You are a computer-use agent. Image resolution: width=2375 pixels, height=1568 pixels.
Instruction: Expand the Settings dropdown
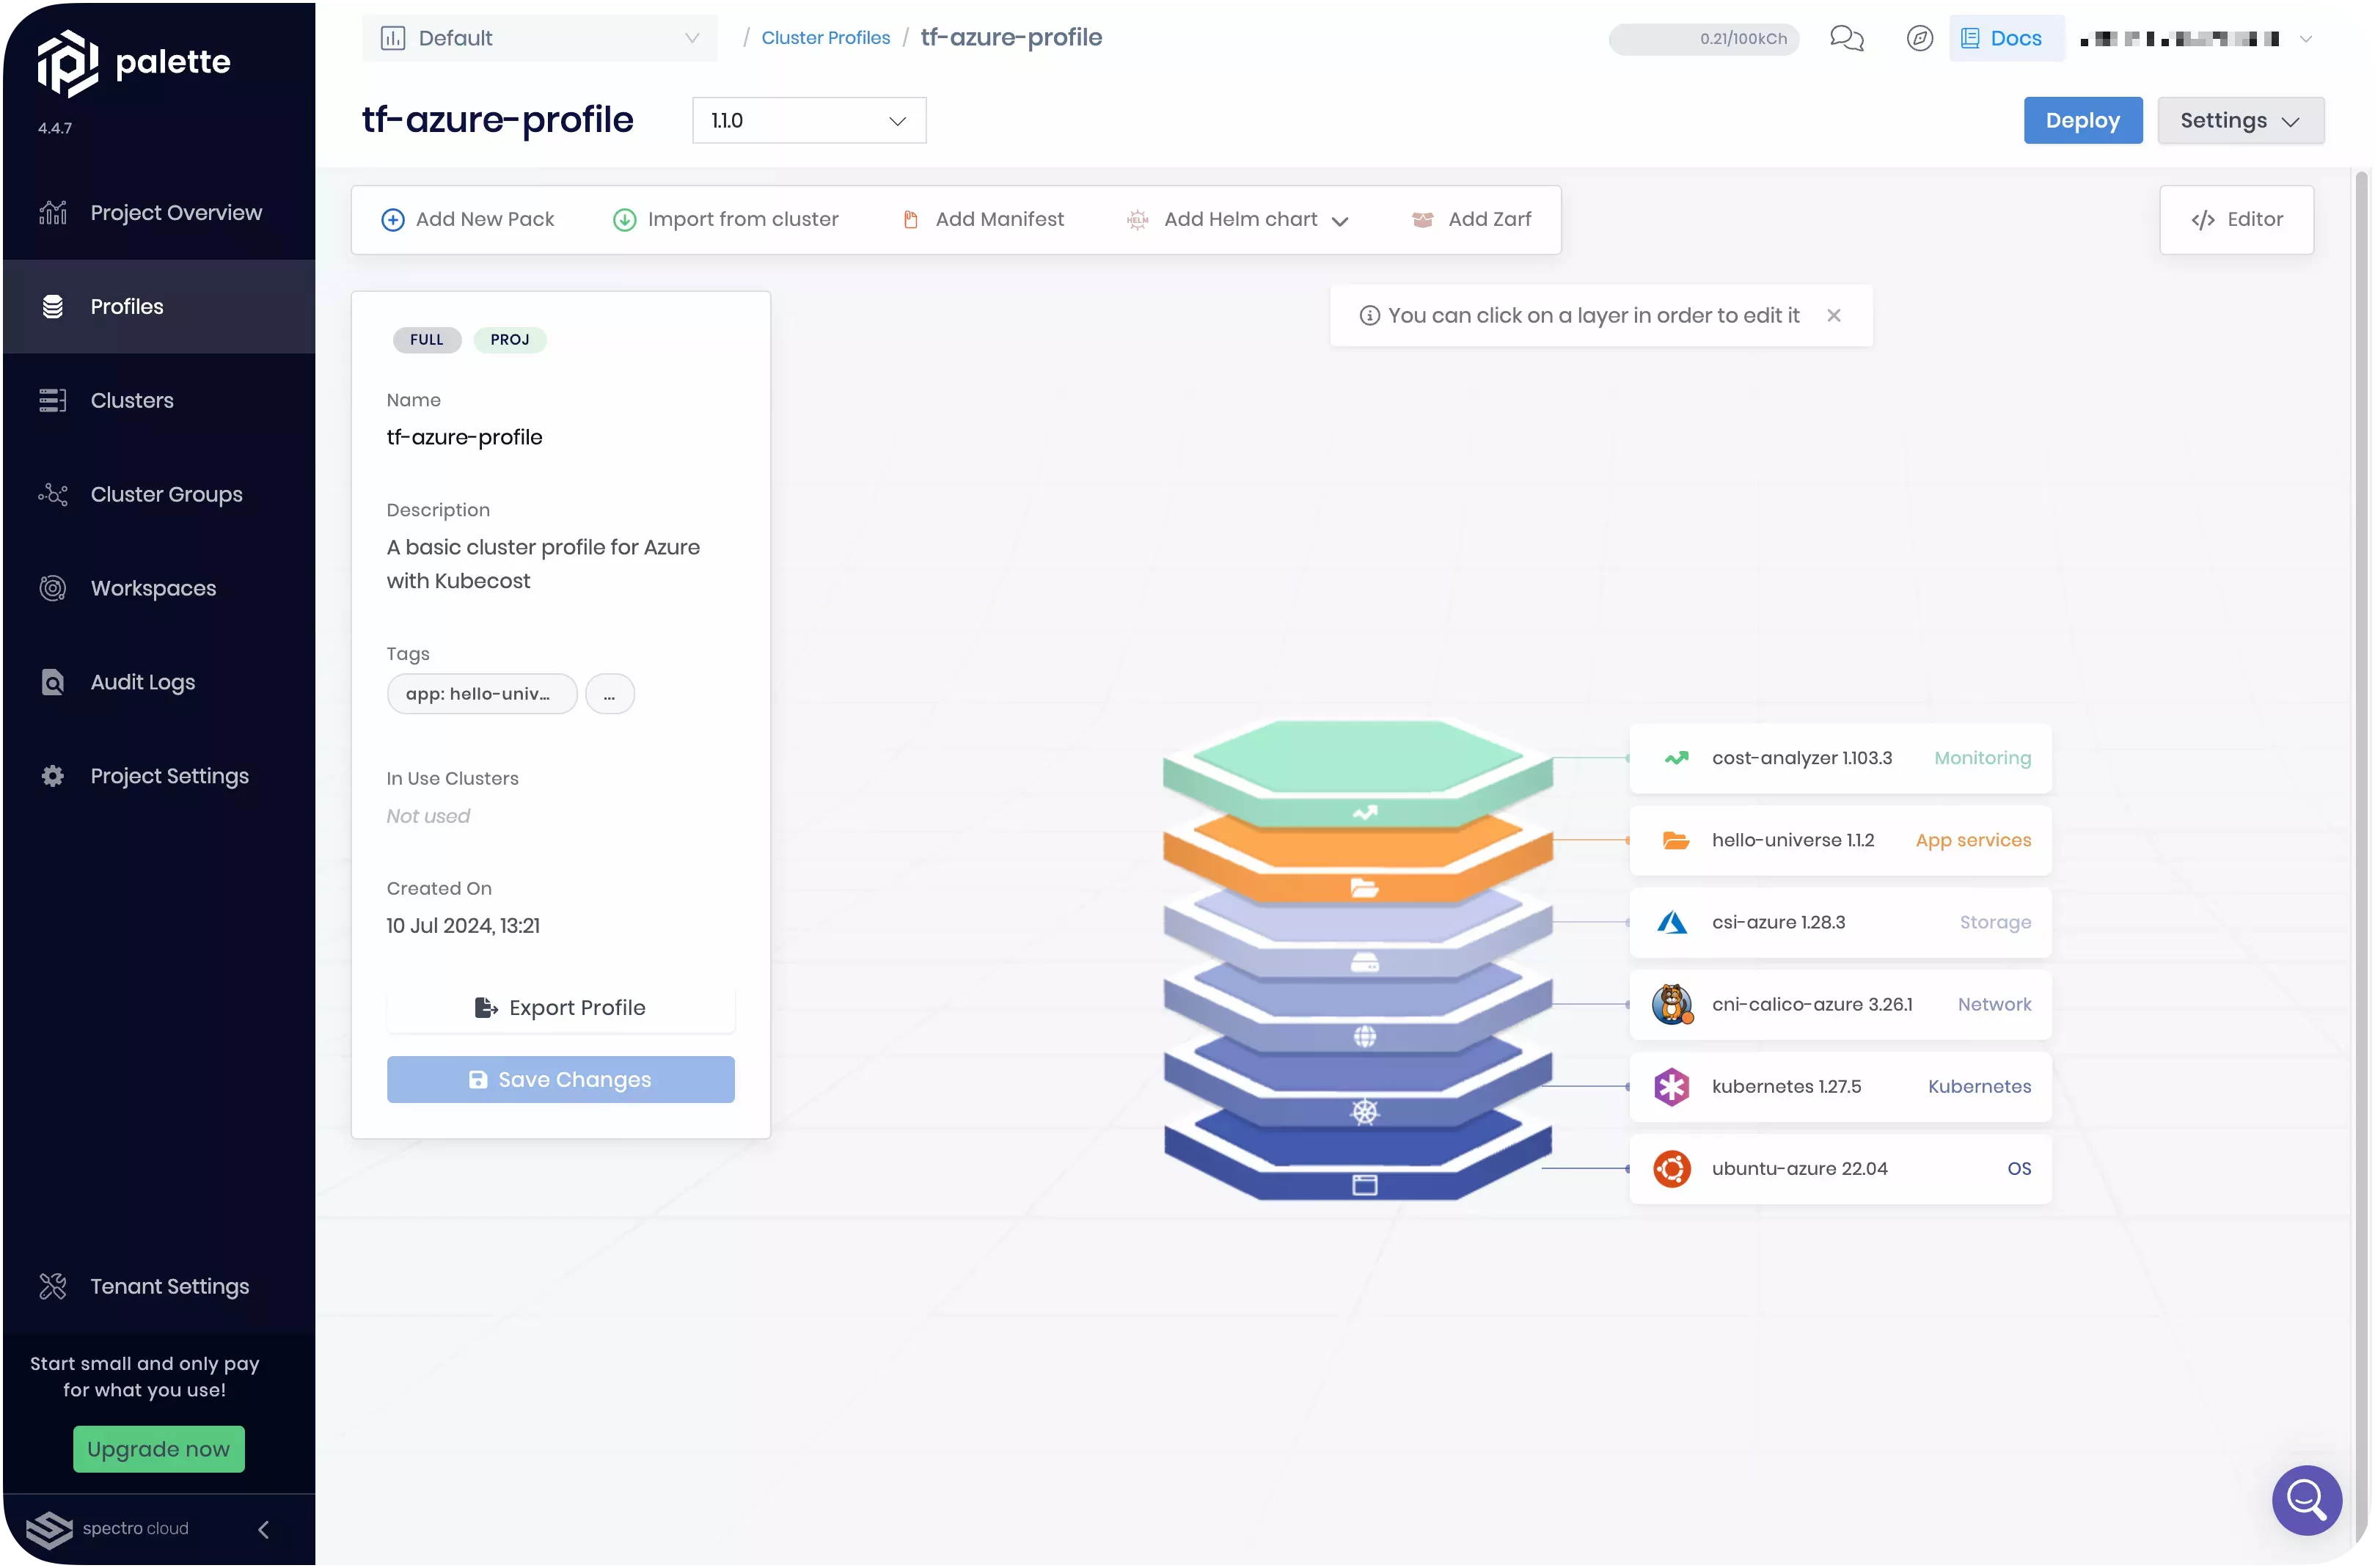click(x=2240, y=120)
